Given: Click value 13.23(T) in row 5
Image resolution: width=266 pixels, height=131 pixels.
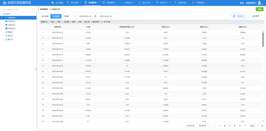Looking at the screenshot, I should click(x=127, y=55).
